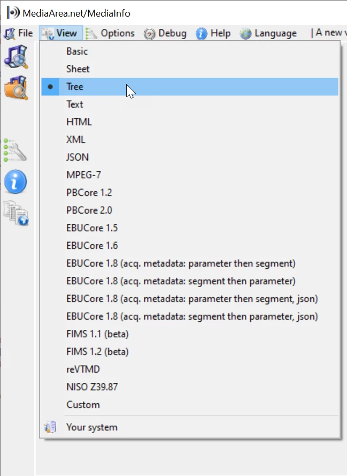Screen dimensions: 347x476
Task: Select Custom view
Action: point(190,404)
